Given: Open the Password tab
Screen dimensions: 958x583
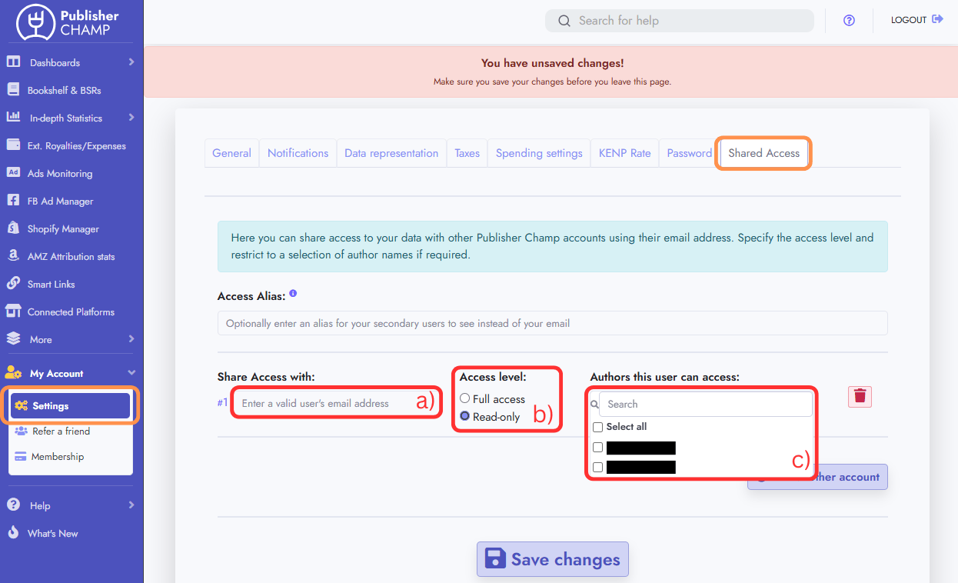Looking at the screenshot, I should [689, 153].
